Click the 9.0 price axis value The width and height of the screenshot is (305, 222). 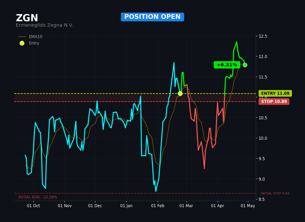tap(262, 179)
